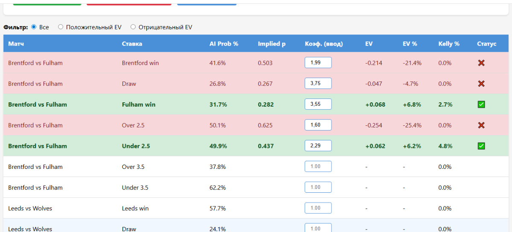The image size is (512, 232).
Task: Click empty odds input for Over 3.5
Action: coord(318,167)
